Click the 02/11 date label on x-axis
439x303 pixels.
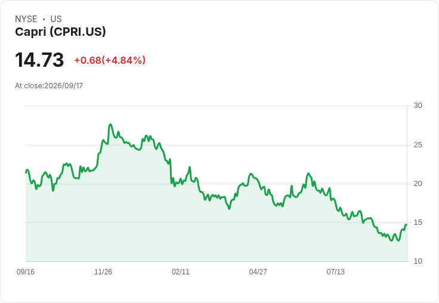(181, 271)
